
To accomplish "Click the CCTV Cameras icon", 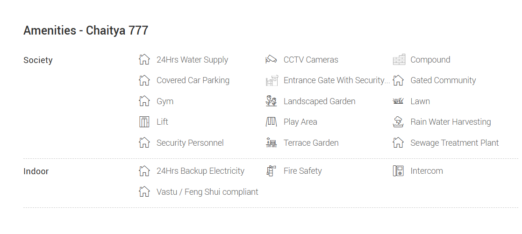I will 272,60.
